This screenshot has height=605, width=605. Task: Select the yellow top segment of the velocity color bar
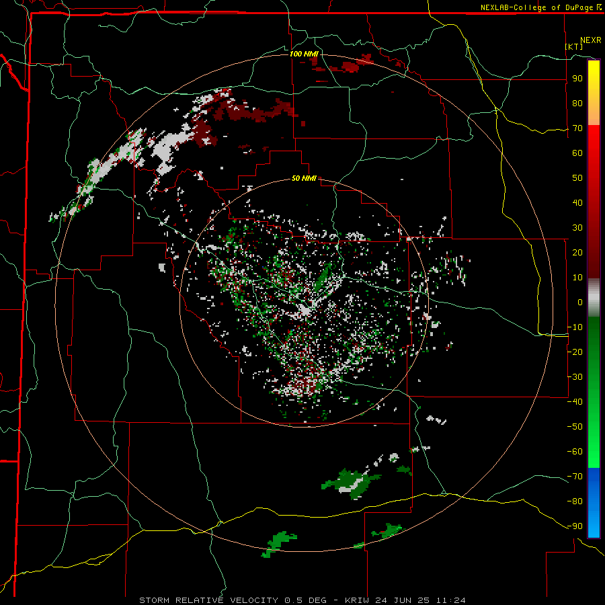click(594, 93)
